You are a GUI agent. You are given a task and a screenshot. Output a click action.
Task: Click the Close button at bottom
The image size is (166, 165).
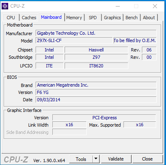tap(147, 159)
